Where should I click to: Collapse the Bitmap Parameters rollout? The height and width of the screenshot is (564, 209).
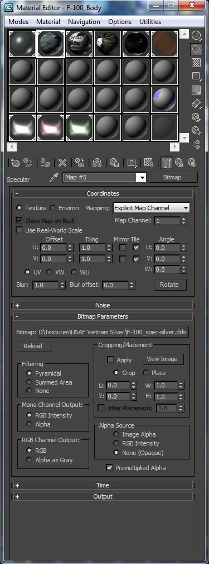(103, 316)
